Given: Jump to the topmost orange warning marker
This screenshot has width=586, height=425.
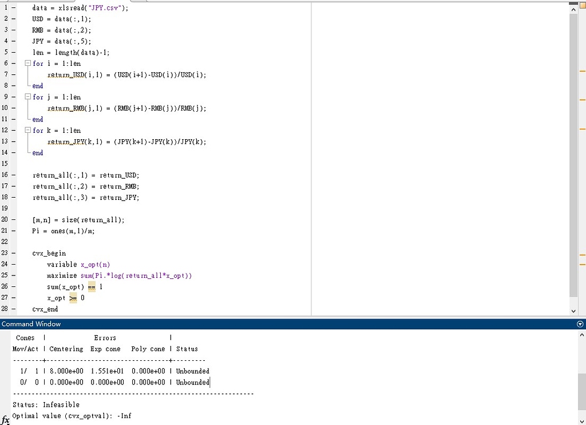Looking at the screenshot, I should 582,70.
